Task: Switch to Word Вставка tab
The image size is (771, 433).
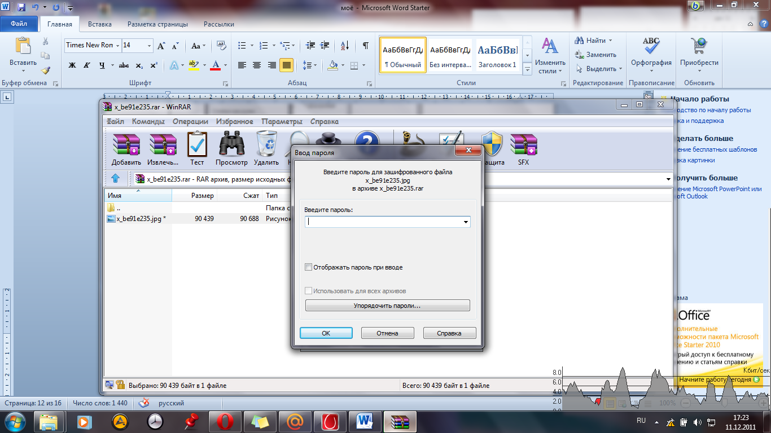Action: (100, 24)
